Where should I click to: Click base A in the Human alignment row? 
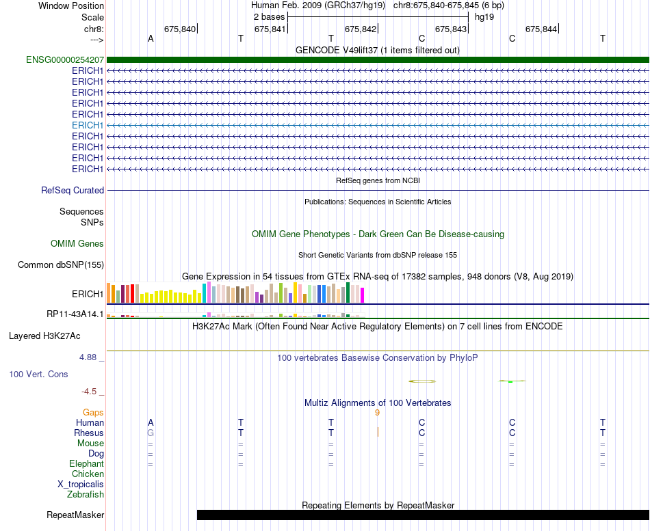(x=151, y=422)
